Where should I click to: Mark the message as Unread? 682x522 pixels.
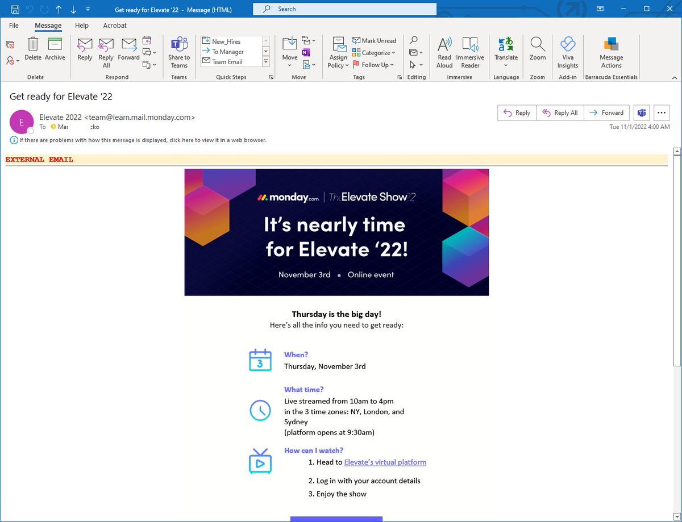coord(375,41)
